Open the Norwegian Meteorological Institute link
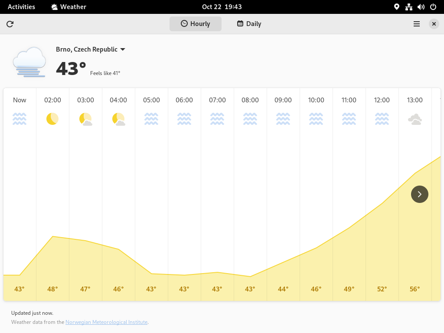Viewport: 444px width, 333px height. coord(107,322)
